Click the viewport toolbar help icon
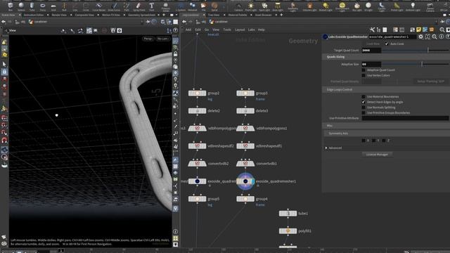Image resolution: width=450 pixels, height=253 pixels. [x=176, y=30]
